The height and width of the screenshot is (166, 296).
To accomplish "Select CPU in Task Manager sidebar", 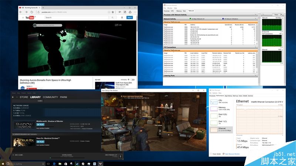I will [221, 102].
